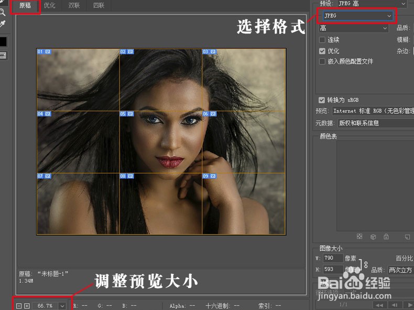Click the 1.34M file size text
Image resolution: width=414 pixels, height=310 pixels.
point(26,281)
